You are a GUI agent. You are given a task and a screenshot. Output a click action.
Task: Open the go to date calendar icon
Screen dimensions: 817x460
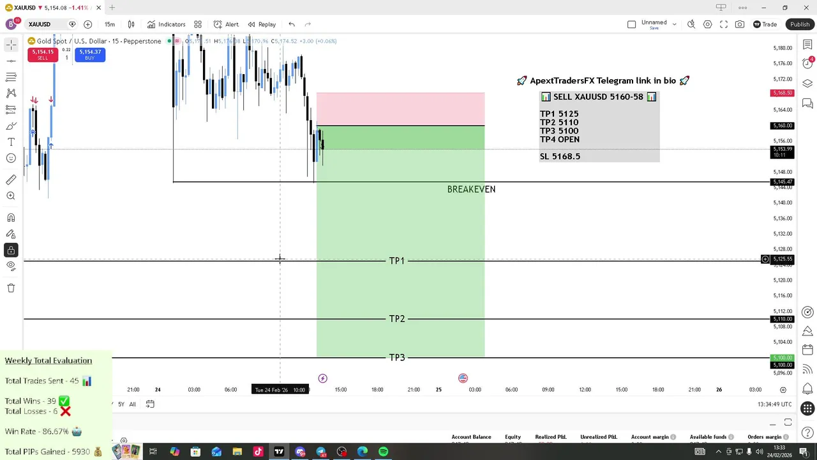[150, 404]
